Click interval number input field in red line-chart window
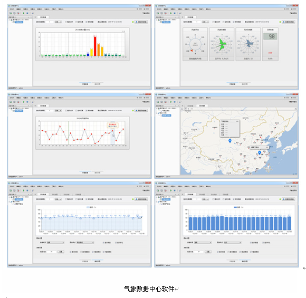 tap(50, 110)
